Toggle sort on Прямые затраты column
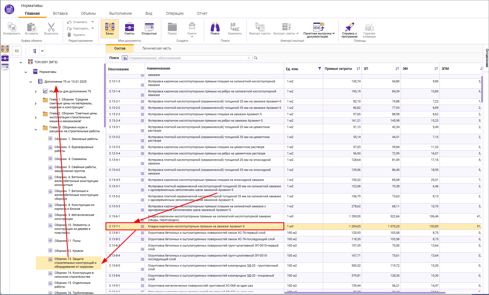Screen dimensions: 489x295 click(358, 69)
